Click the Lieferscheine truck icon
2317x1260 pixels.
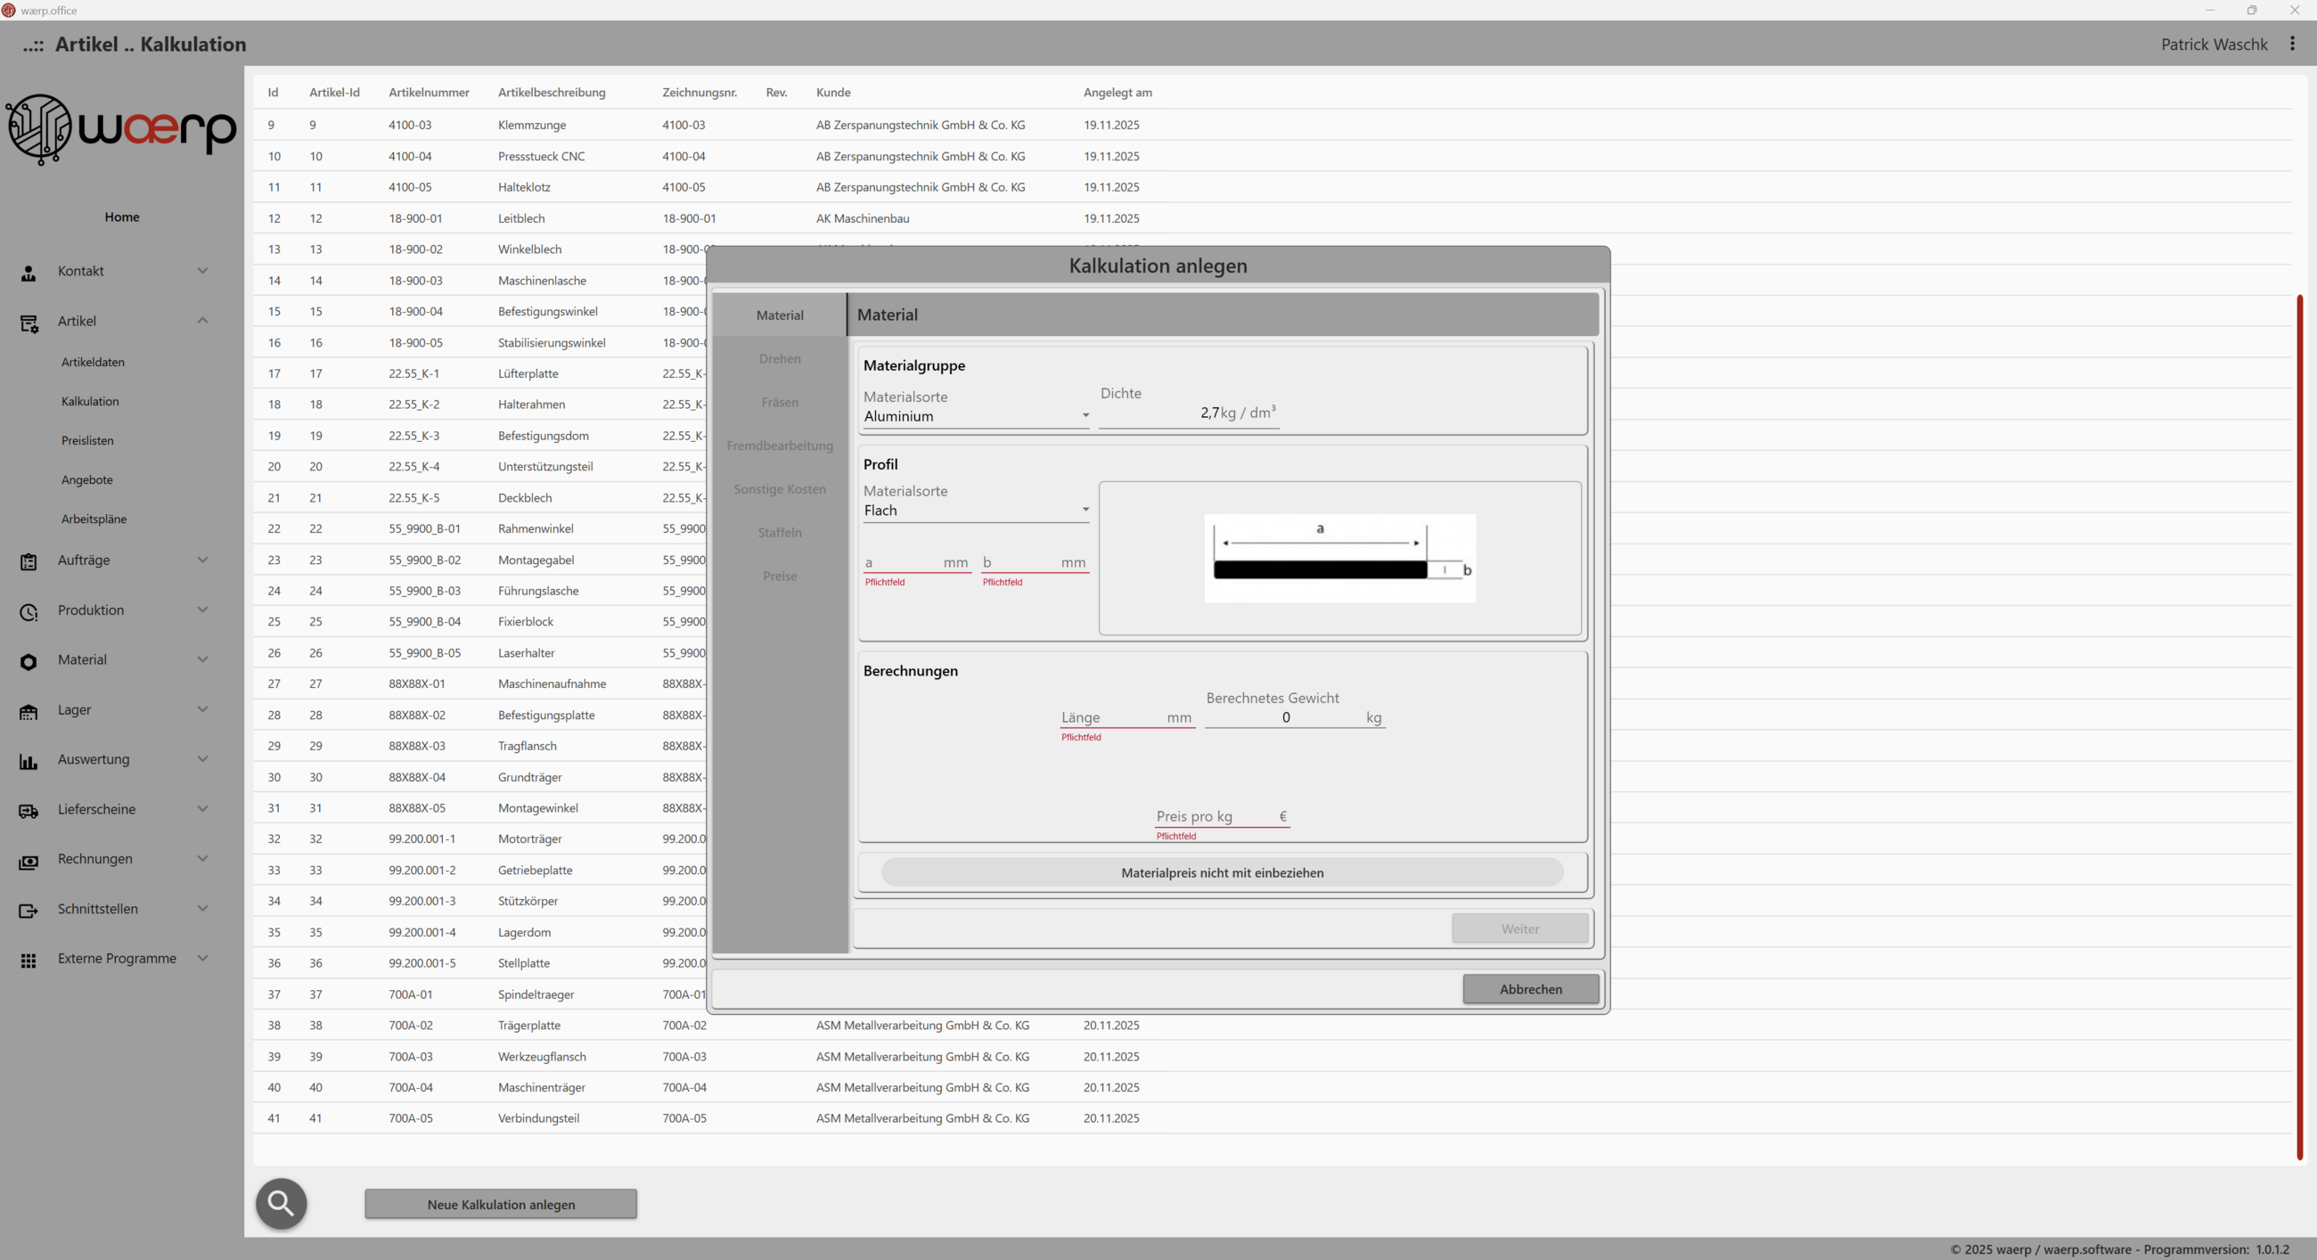(x=29, y=810)
